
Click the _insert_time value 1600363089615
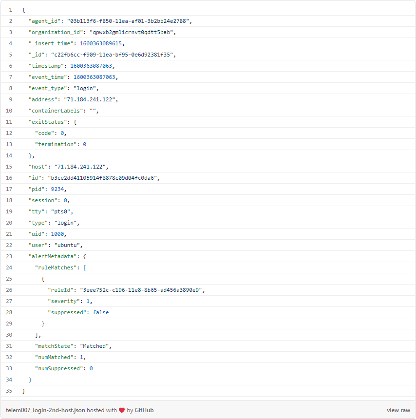pos(101,43)
